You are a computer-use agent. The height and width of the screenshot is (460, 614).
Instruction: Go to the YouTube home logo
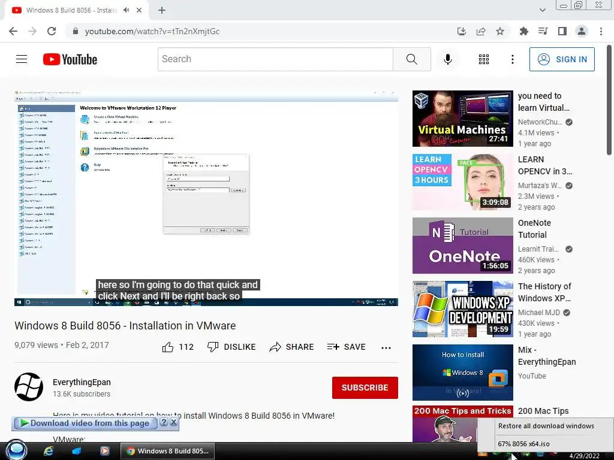tap(70, 59)
